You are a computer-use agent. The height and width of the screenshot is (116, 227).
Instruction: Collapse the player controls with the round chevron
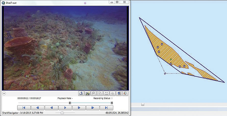[x=4, y=93]
